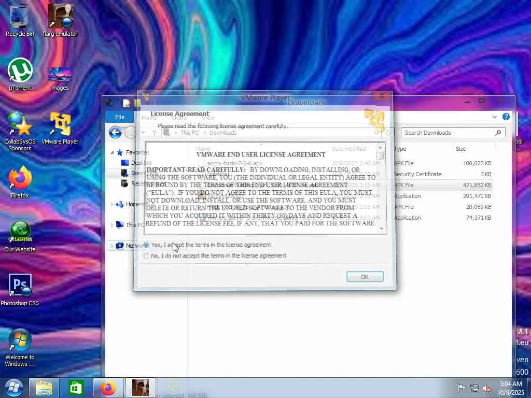Image resolution: width=531 pixels, height=398 pixels.
Task: Click the 20,069 KB size cell
Action: pos(479,207)
